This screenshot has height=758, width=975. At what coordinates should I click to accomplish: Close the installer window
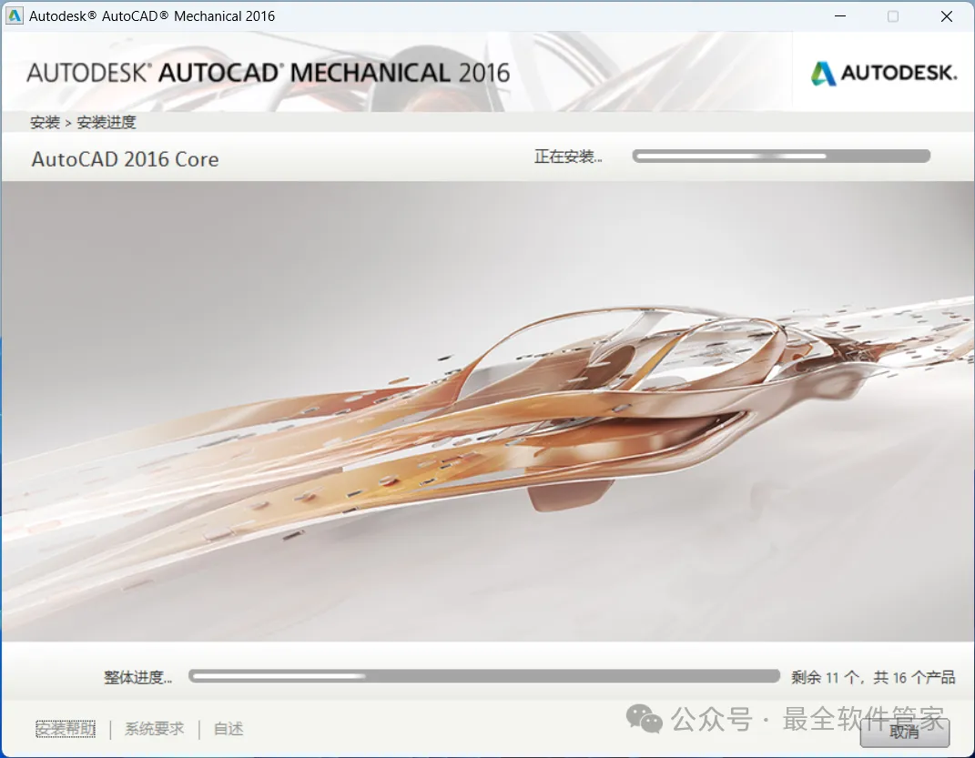(947, 16)
